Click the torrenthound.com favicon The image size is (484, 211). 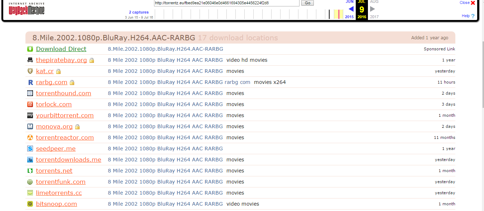(30, 93)
